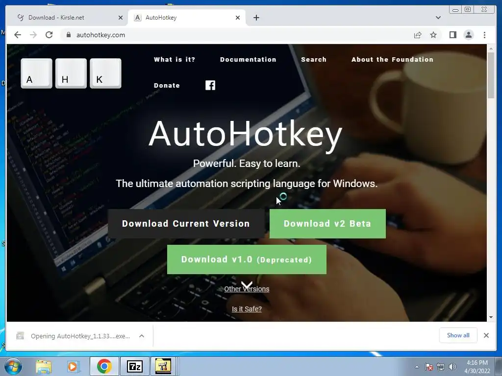Image resolution: width=502 pixels, height=376 pixels.
Task: Switch to the Download - Kirsle.net tab
Action: (67, 18)
